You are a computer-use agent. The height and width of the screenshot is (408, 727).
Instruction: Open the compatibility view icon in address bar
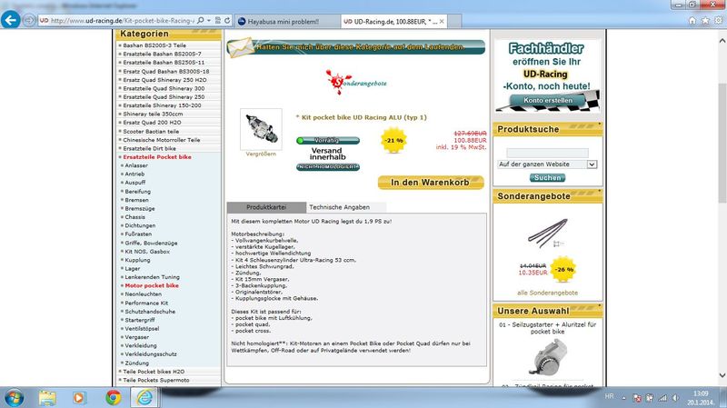(218, 20)
